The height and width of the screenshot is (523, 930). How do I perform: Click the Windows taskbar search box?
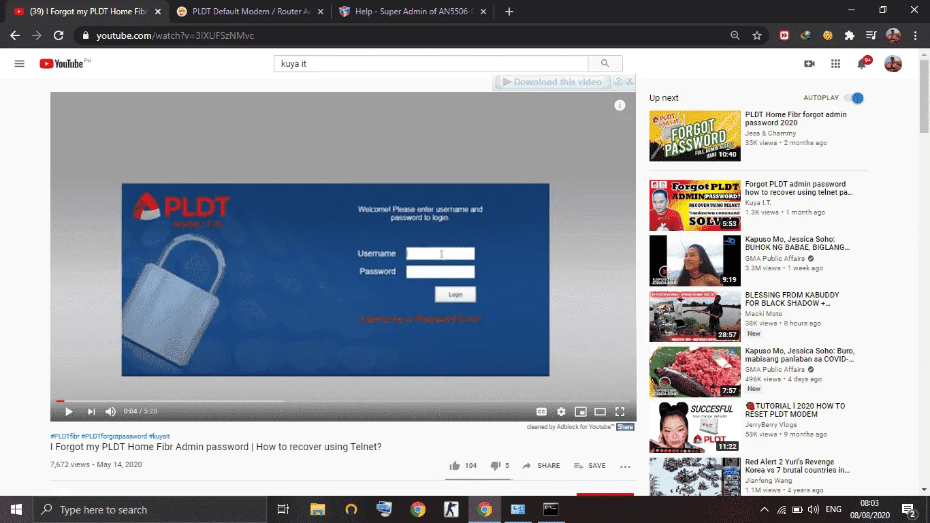[150, 509]
